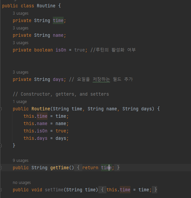Click the underlined word '저장하는' in the days comment
This screenshot has width=191, height=198.
101,79
